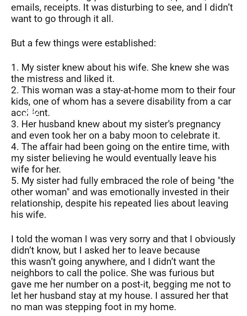Click the phrase 'wife for her.' in point 4
The height and width of the screenshot is (316, 247).
coord(36,169)
